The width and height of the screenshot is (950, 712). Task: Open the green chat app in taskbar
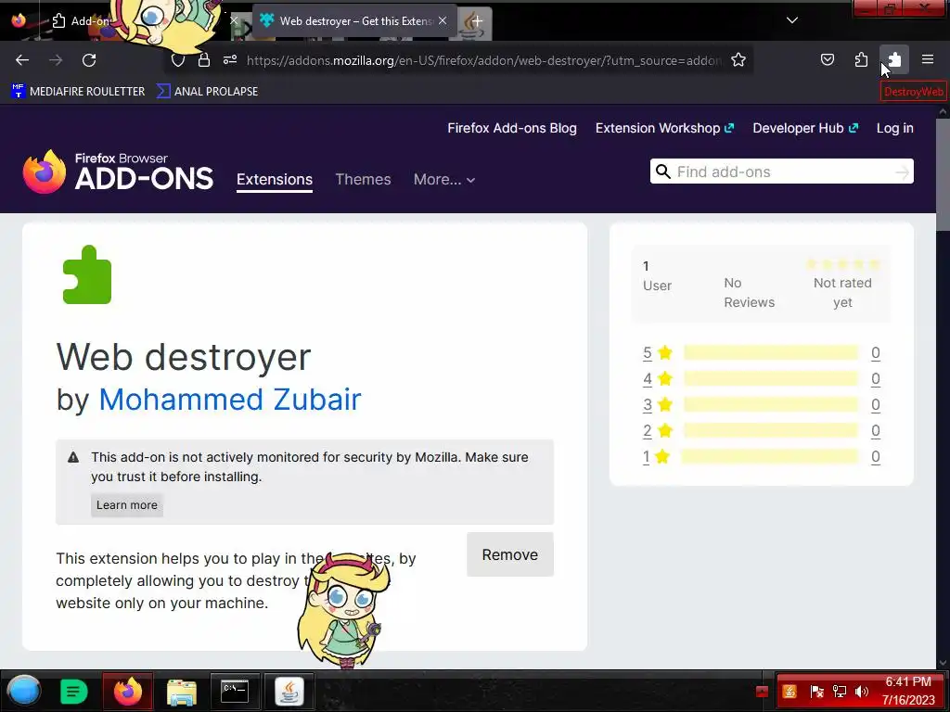tap(74, 692)
